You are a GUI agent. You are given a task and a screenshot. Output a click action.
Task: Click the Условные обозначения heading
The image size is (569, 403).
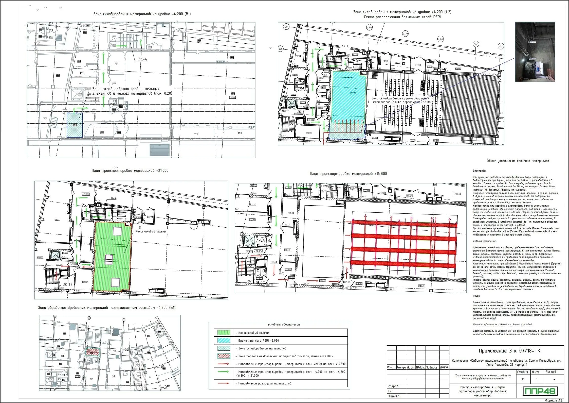point(283,325)
